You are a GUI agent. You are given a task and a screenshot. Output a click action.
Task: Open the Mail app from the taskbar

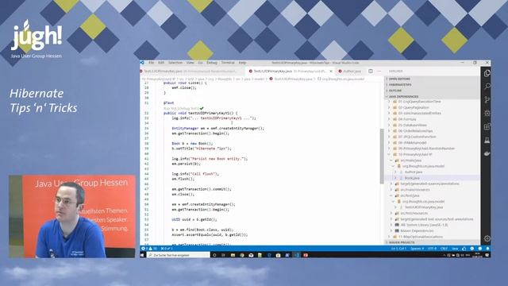251,255
